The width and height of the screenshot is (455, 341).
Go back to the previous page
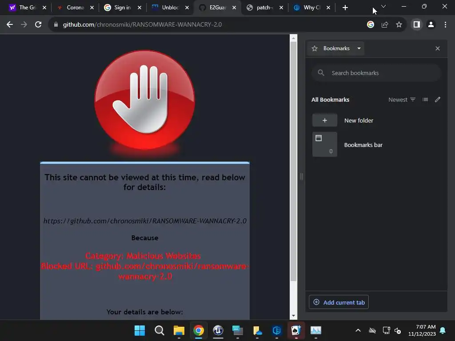(10, 25)
